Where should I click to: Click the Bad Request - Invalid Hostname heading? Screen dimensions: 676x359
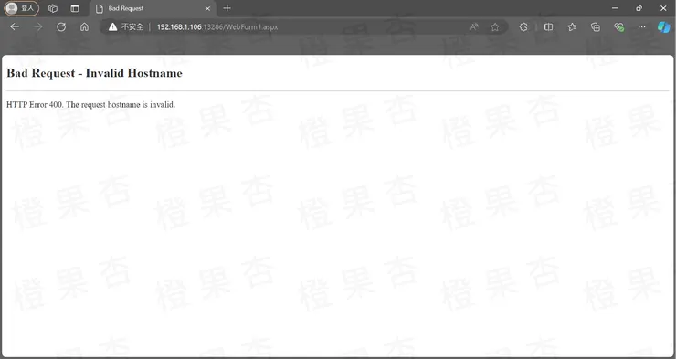pyautogui.click(x=94, y=73)
